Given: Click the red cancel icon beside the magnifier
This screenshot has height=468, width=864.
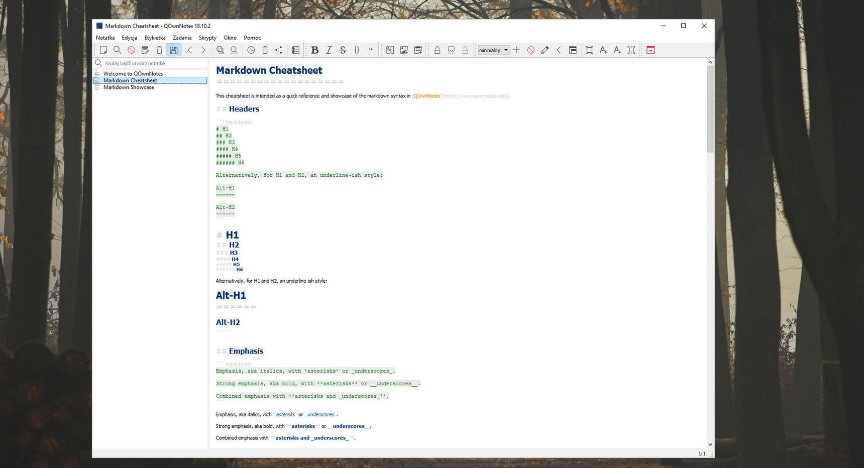Looking at the screenshot, I should point(131,50).
